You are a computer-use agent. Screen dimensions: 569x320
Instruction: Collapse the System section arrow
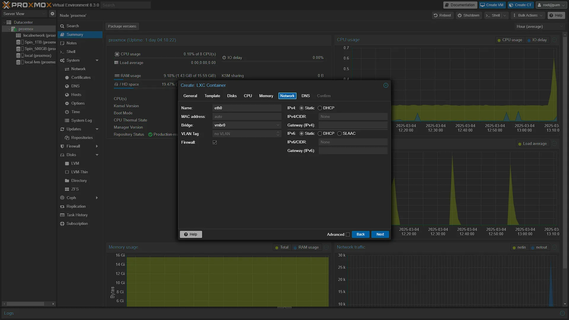coord(97,60)
